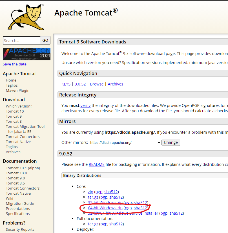Open Tomcat Connectors under Download
Screen dimensions: 228x233
[23, 137]
